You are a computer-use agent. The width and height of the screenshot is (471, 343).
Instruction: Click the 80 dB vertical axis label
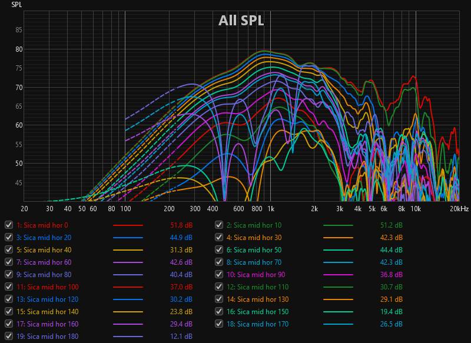point(19,49)
